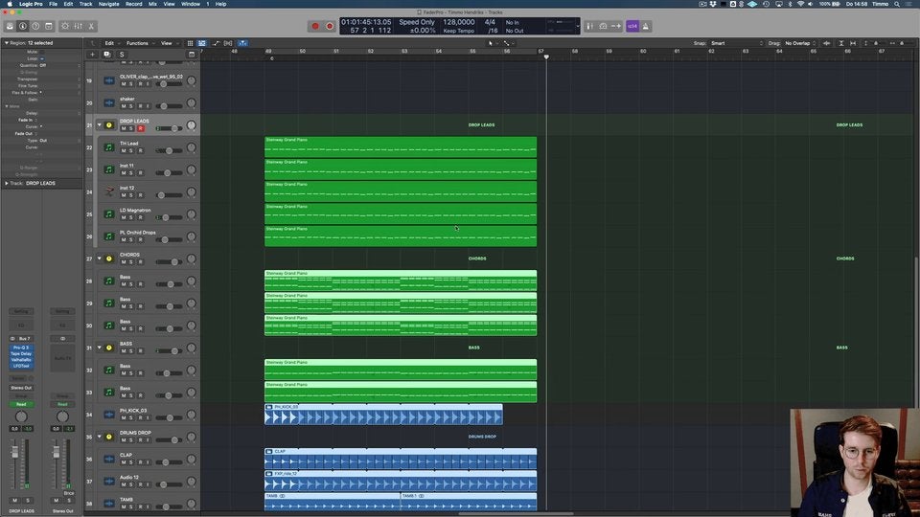Solo the CLAP track
The width and height of the screenshot is (920, 517).
[x=131, y=461]
